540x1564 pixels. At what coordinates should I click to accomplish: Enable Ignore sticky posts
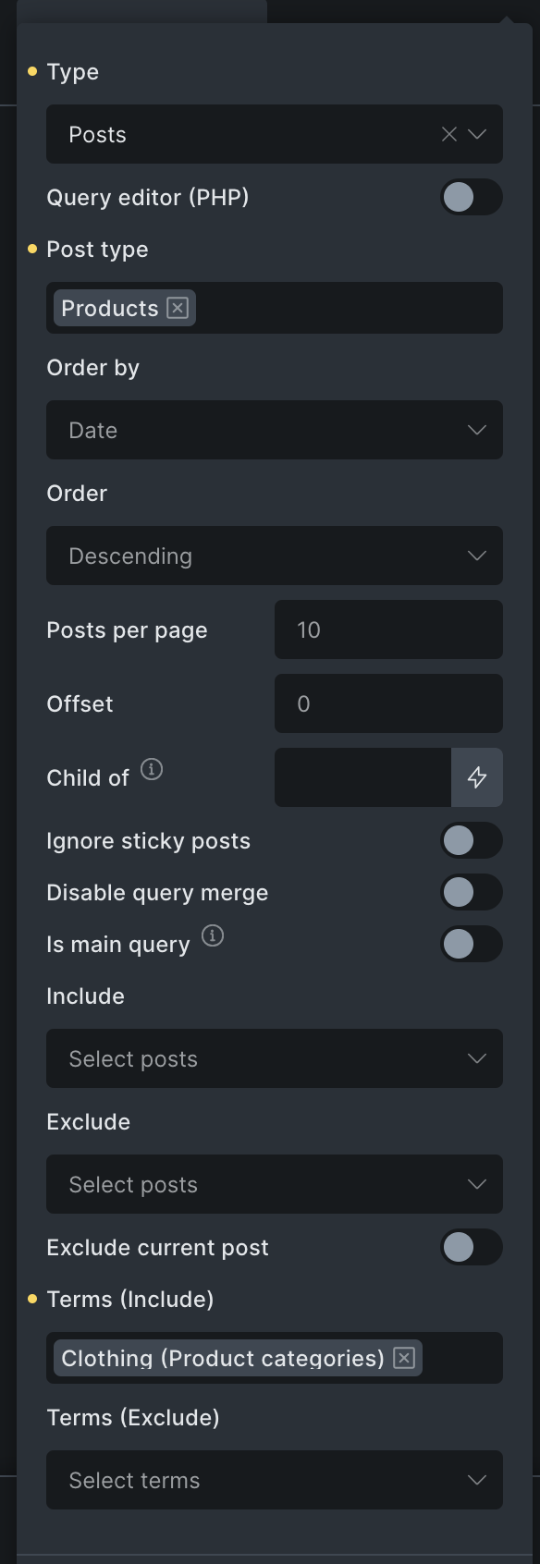pyautogui.click(x=472, y=840)
